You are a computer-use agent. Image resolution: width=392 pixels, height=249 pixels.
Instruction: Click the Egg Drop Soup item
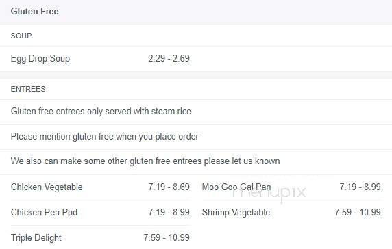pyautogui.click(x=40, y=59)
